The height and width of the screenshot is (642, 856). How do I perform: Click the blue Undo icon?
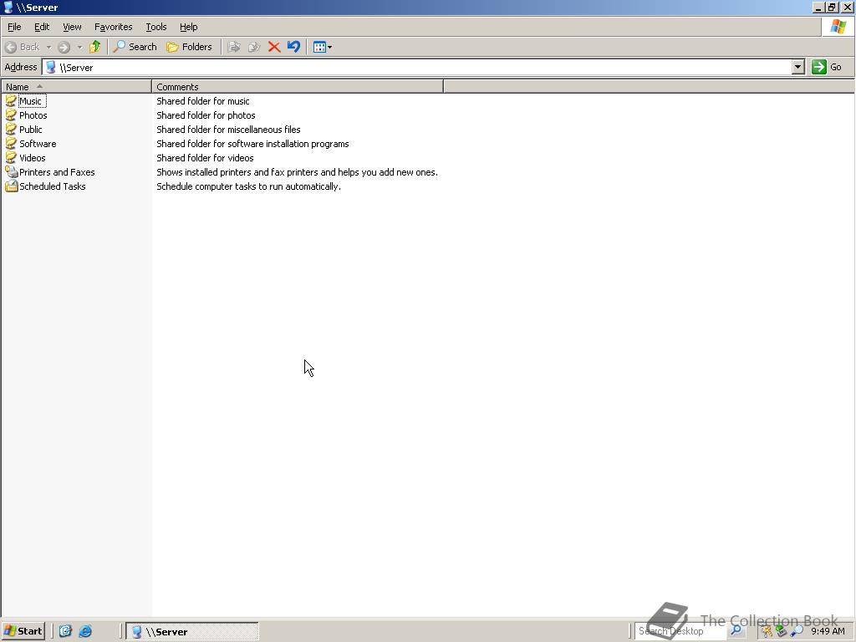(x=293, y=47)
